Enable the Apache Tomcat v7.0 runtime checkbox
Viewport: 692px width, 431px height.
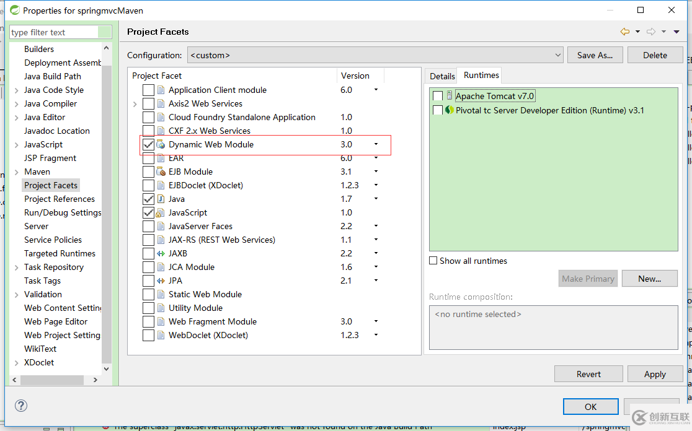pos(438,96)
